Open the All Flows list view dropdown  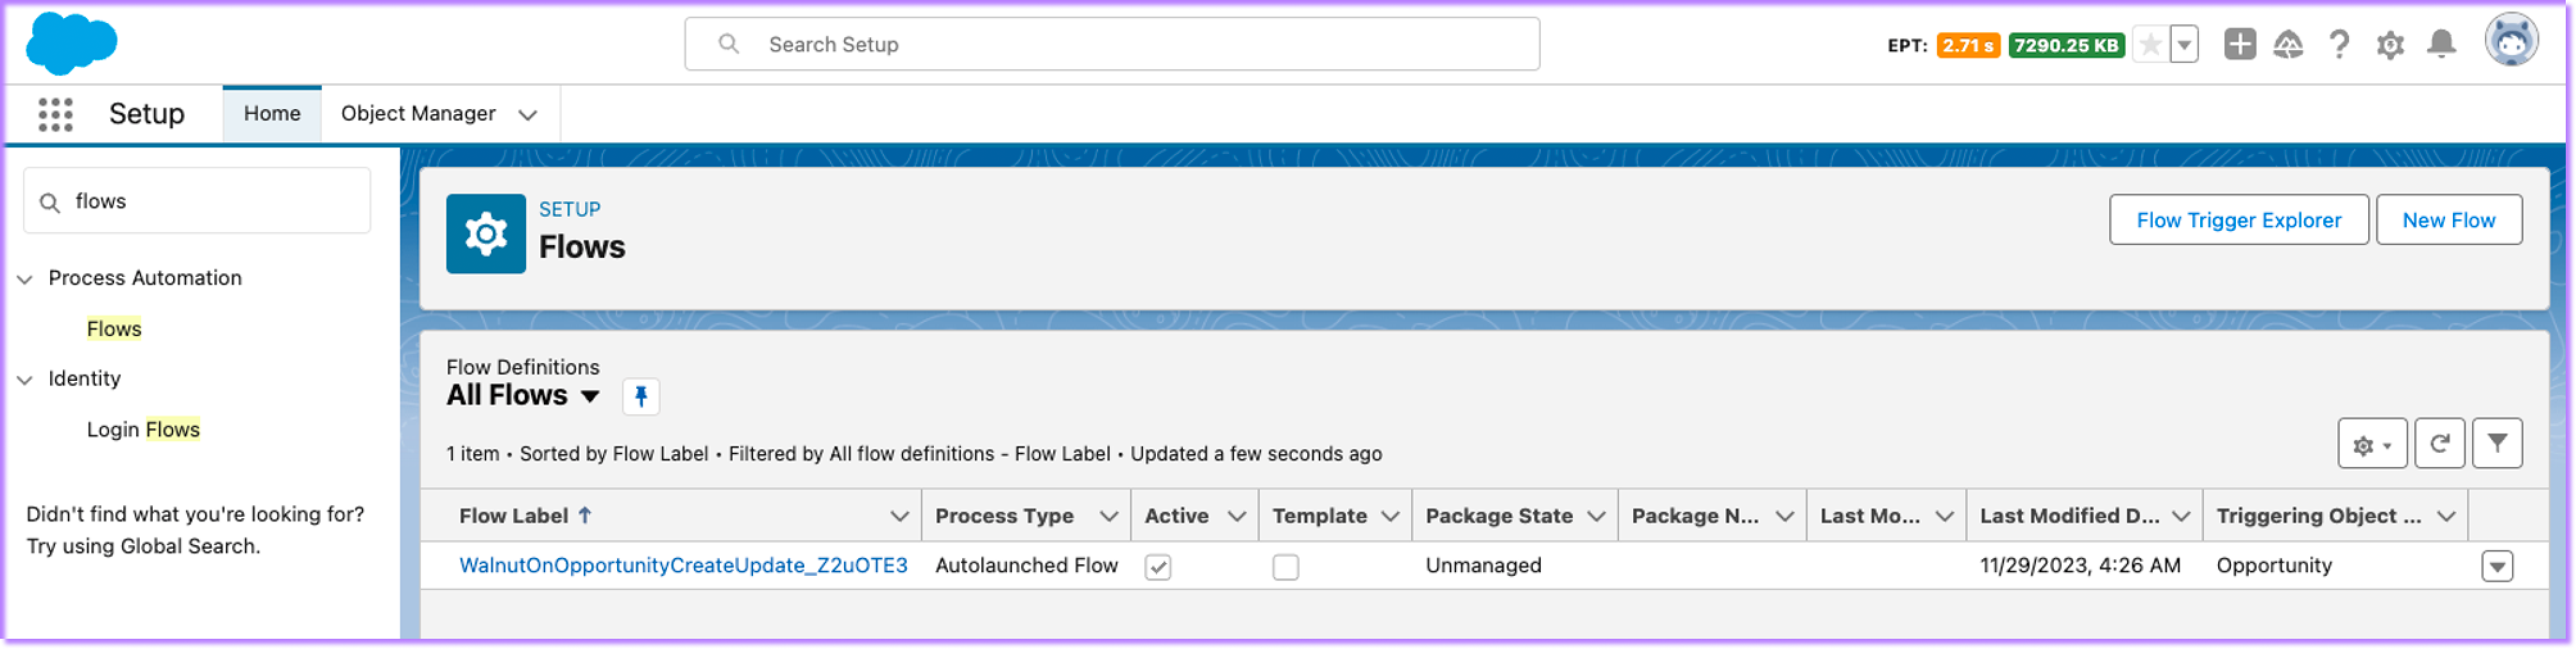[591, 396]
